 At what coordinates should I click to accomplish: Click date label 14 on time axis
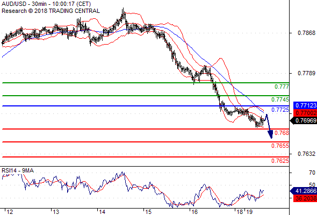click(102, 212)
